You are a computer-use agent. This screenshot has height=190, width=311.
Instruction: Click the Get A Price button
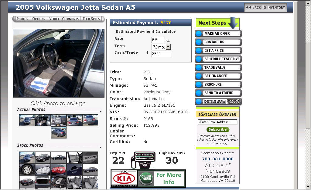(x=218, y=51)
